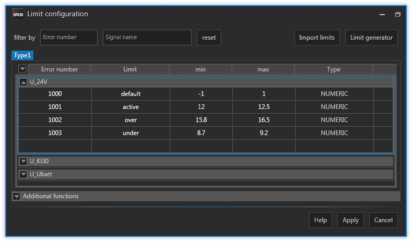Select the max value 9.2 cell

pos(264,133)
